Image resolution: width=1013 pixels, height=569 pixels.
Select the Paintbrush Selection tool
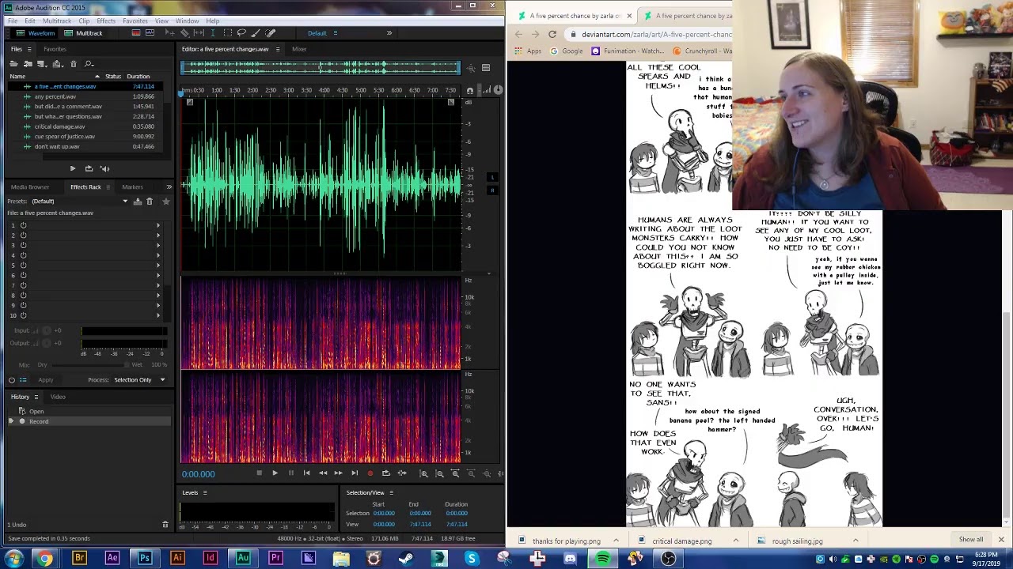(x=256, y=33)
